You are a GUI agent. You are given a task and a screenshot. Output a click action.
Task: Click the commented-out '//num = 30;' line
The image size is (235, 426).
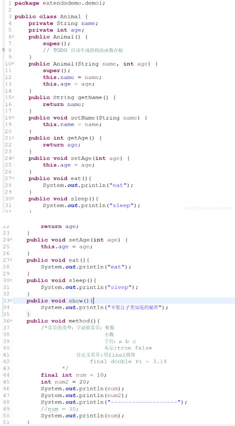(x=60, y=409)
